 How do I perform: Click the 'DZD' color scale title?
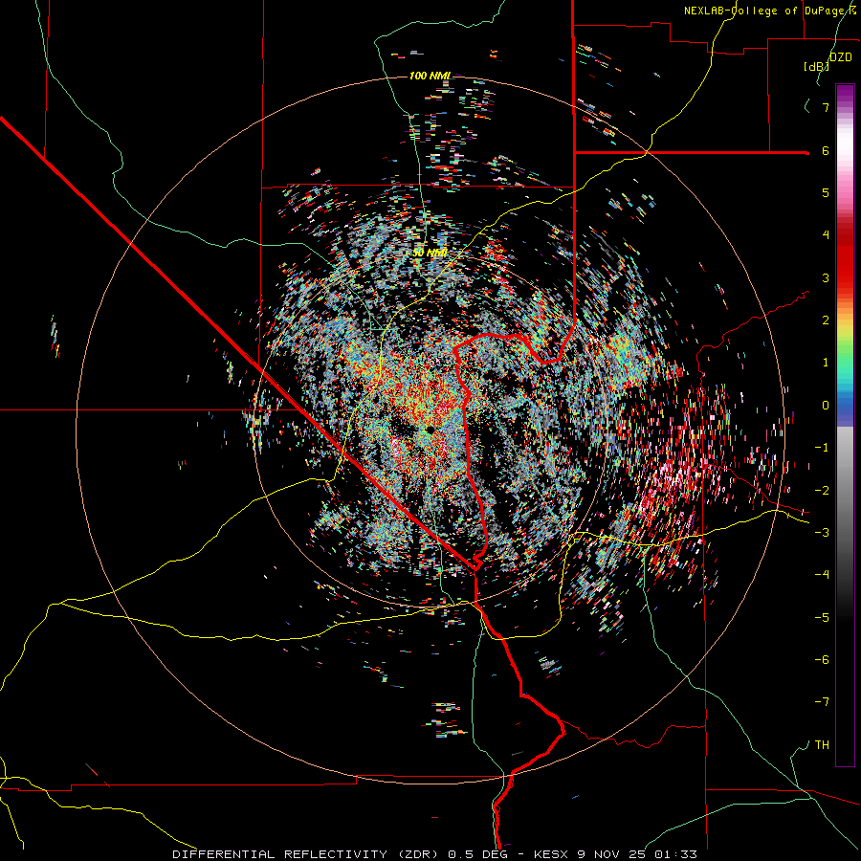840,57
